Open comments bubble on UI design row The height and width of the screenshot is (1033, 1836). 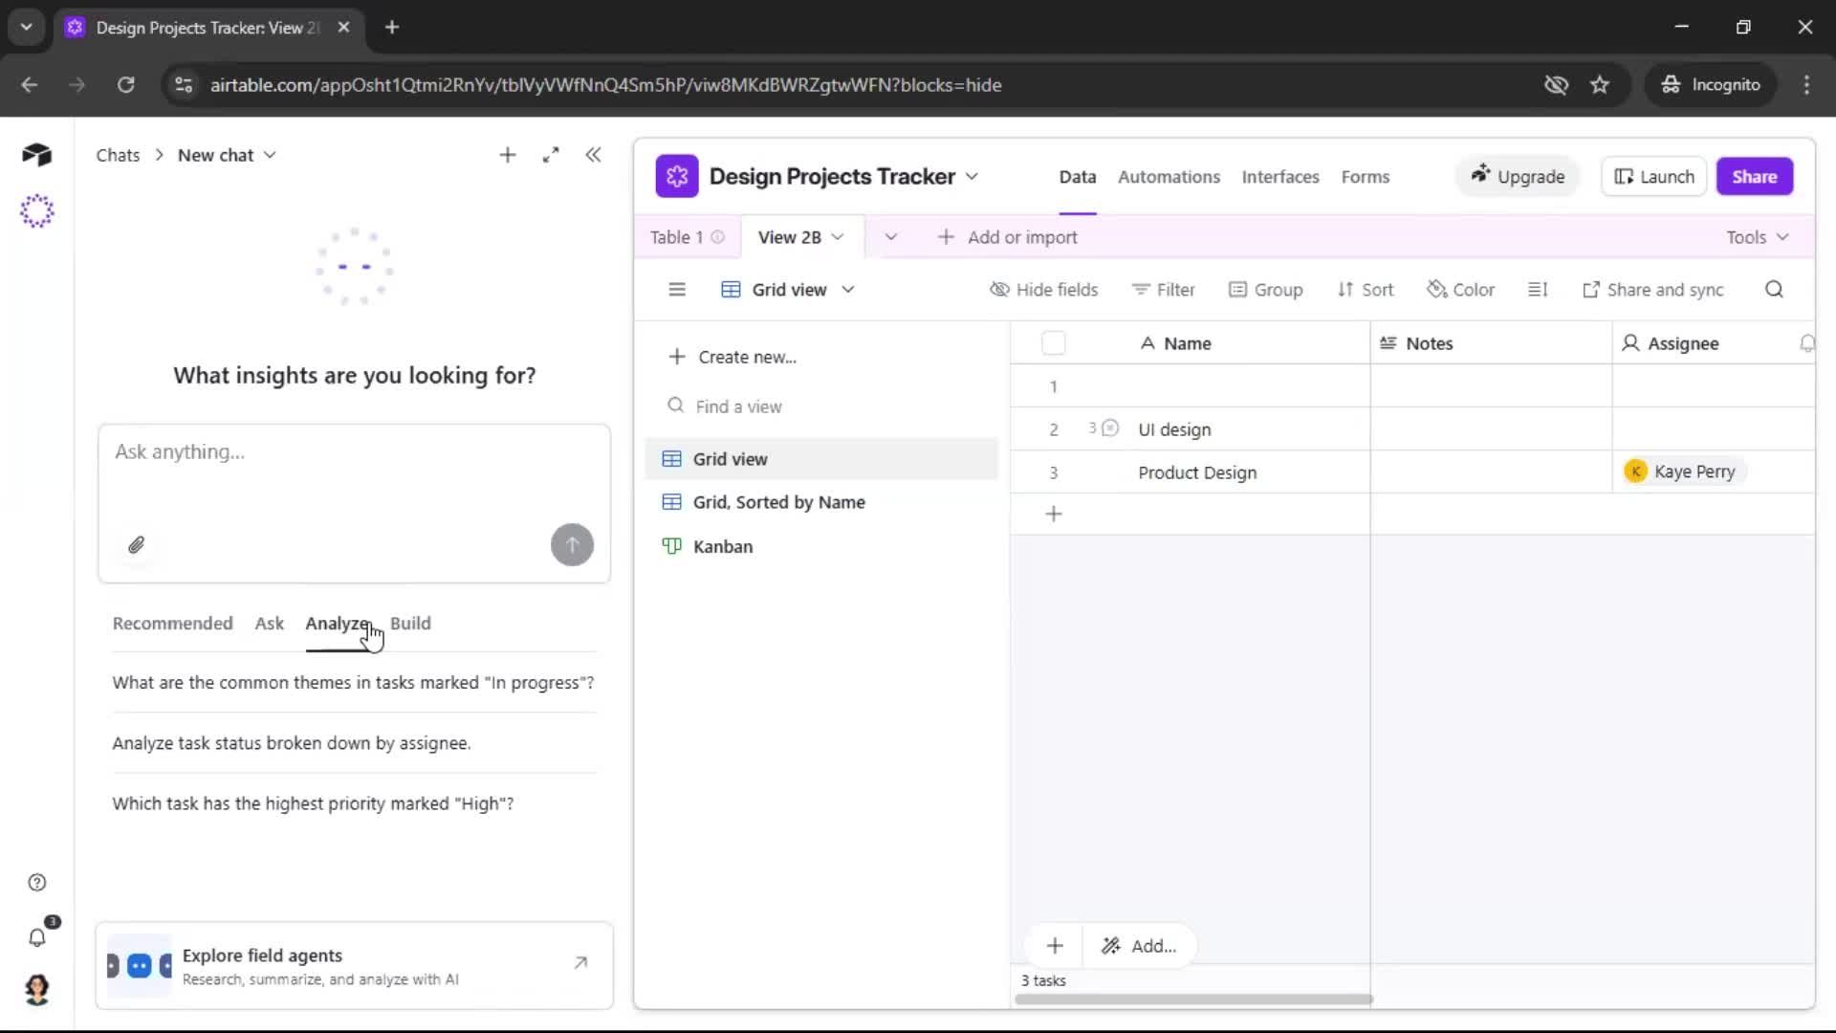[1109, 429]
